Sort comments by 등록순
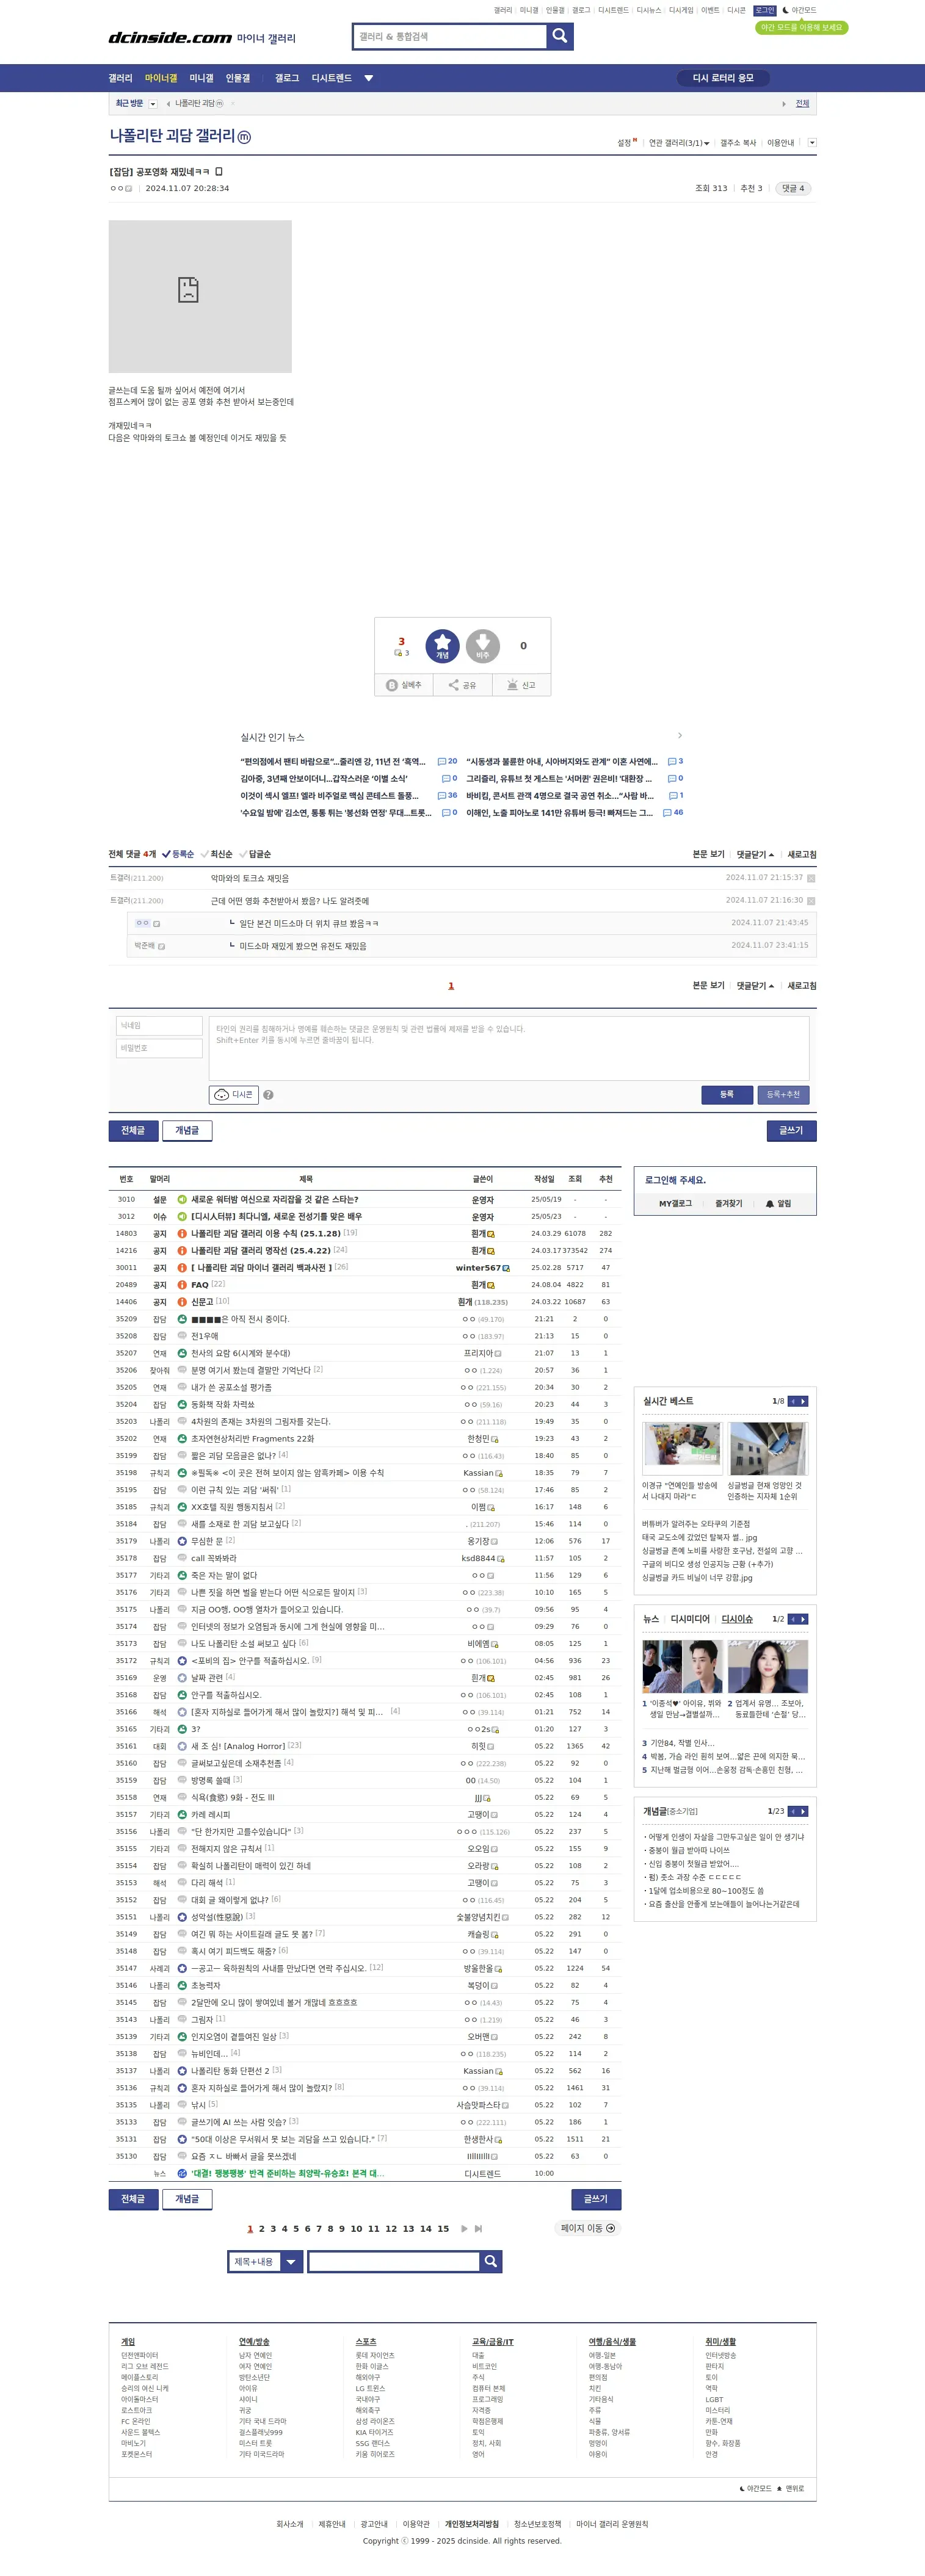This screenshot has width=925, height=2576. coord(178,854)
